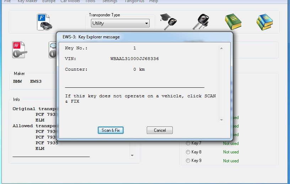
Task: Click the write key W icon
Action: 20,50
